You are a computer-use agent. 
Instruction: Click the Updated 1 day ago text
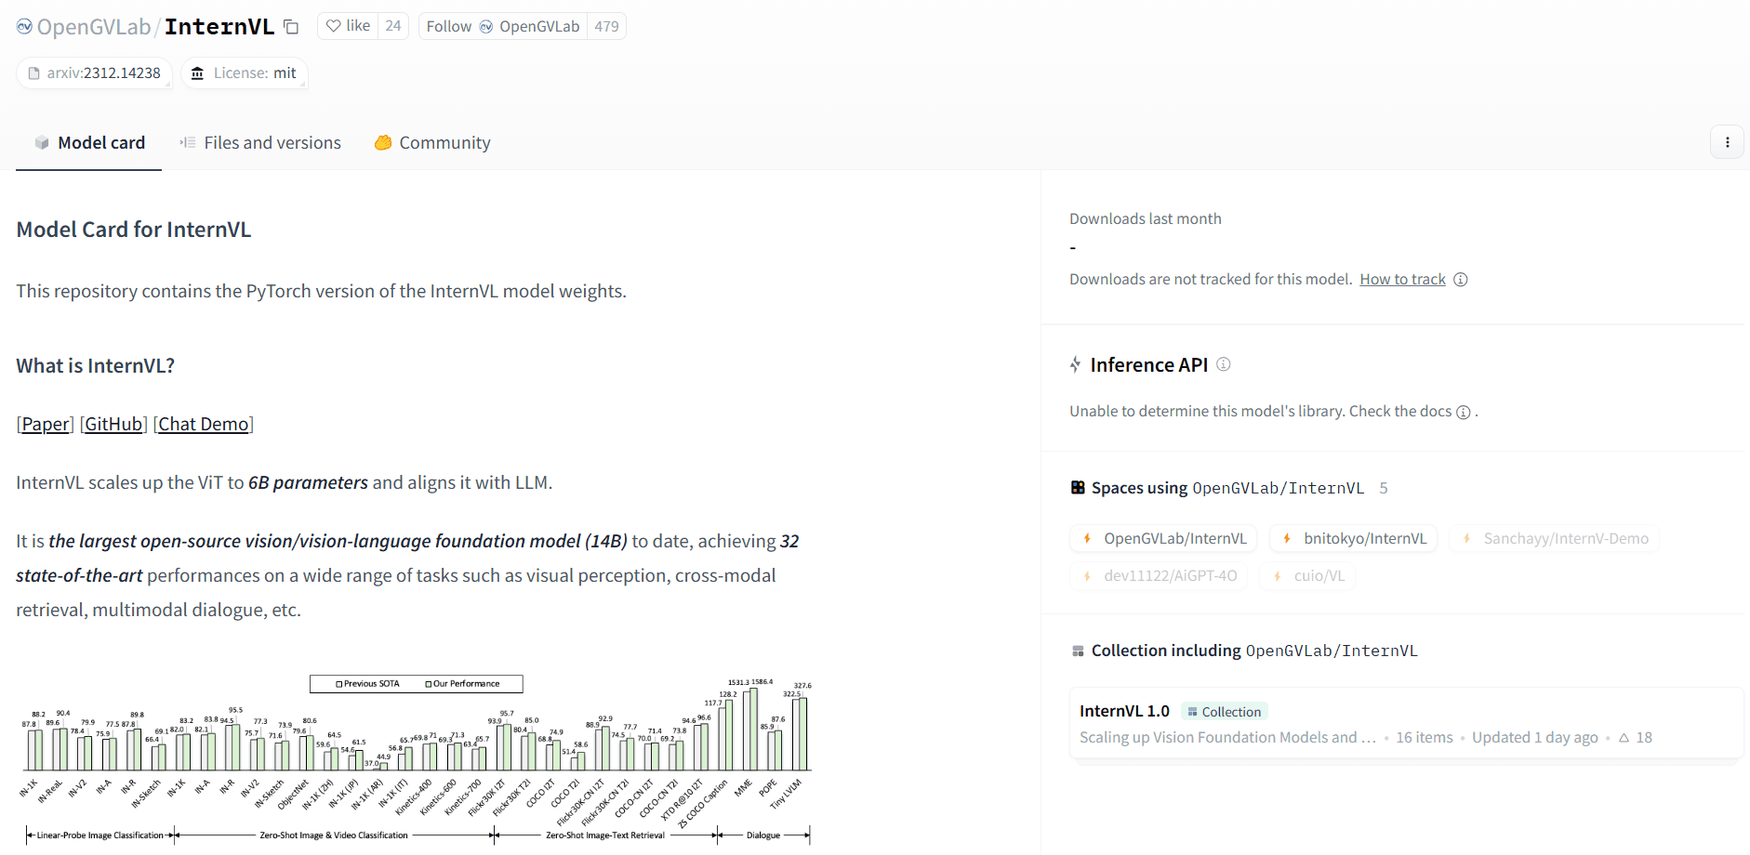pos(1535,737)
